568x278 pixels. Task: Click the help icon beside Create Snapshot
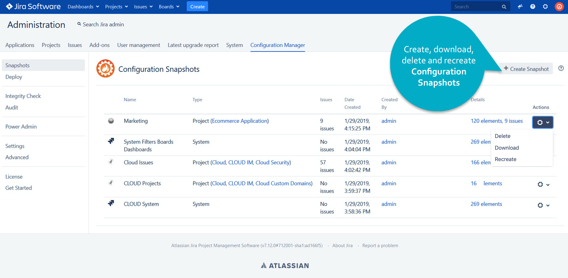tap(561, 68)
